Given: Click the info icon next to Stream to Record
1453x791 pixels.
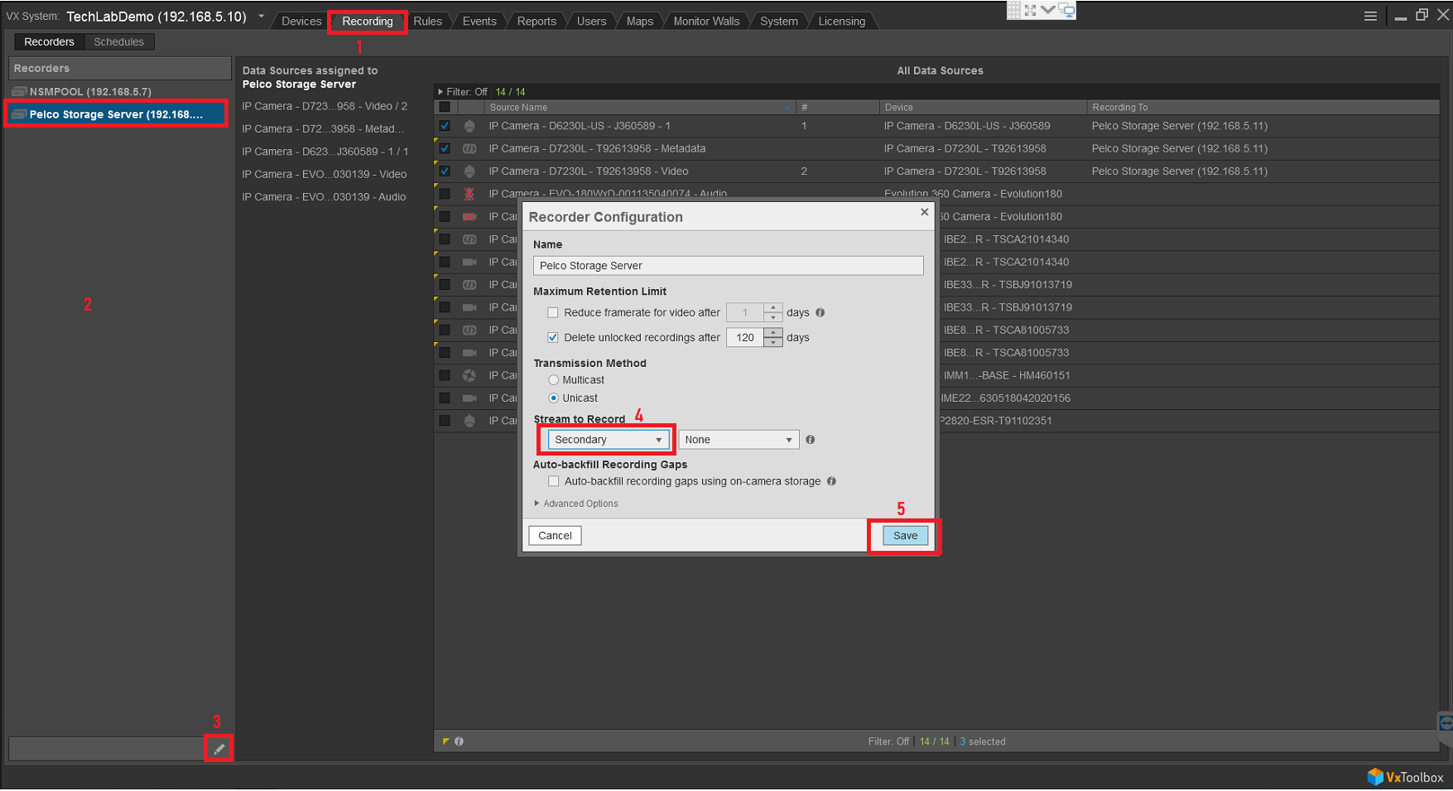Looking at the screenshot, I should (x=810, y=439).
